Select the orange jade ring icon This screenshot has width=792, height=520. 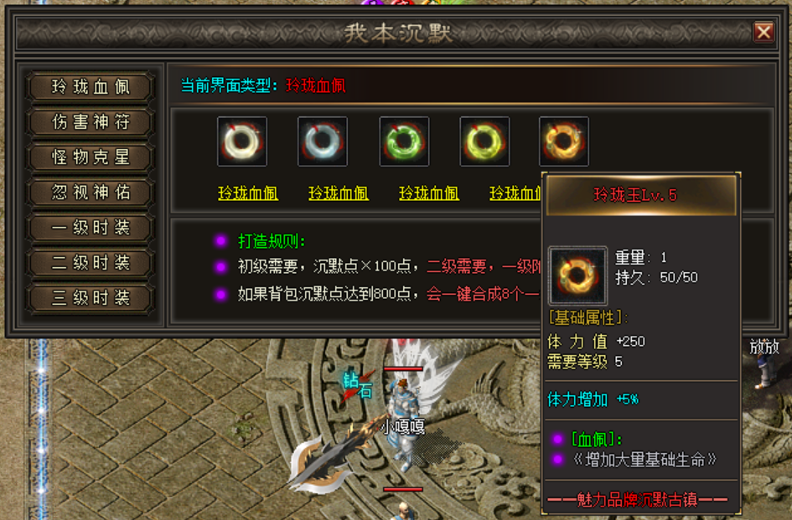(x=564, y=142)
